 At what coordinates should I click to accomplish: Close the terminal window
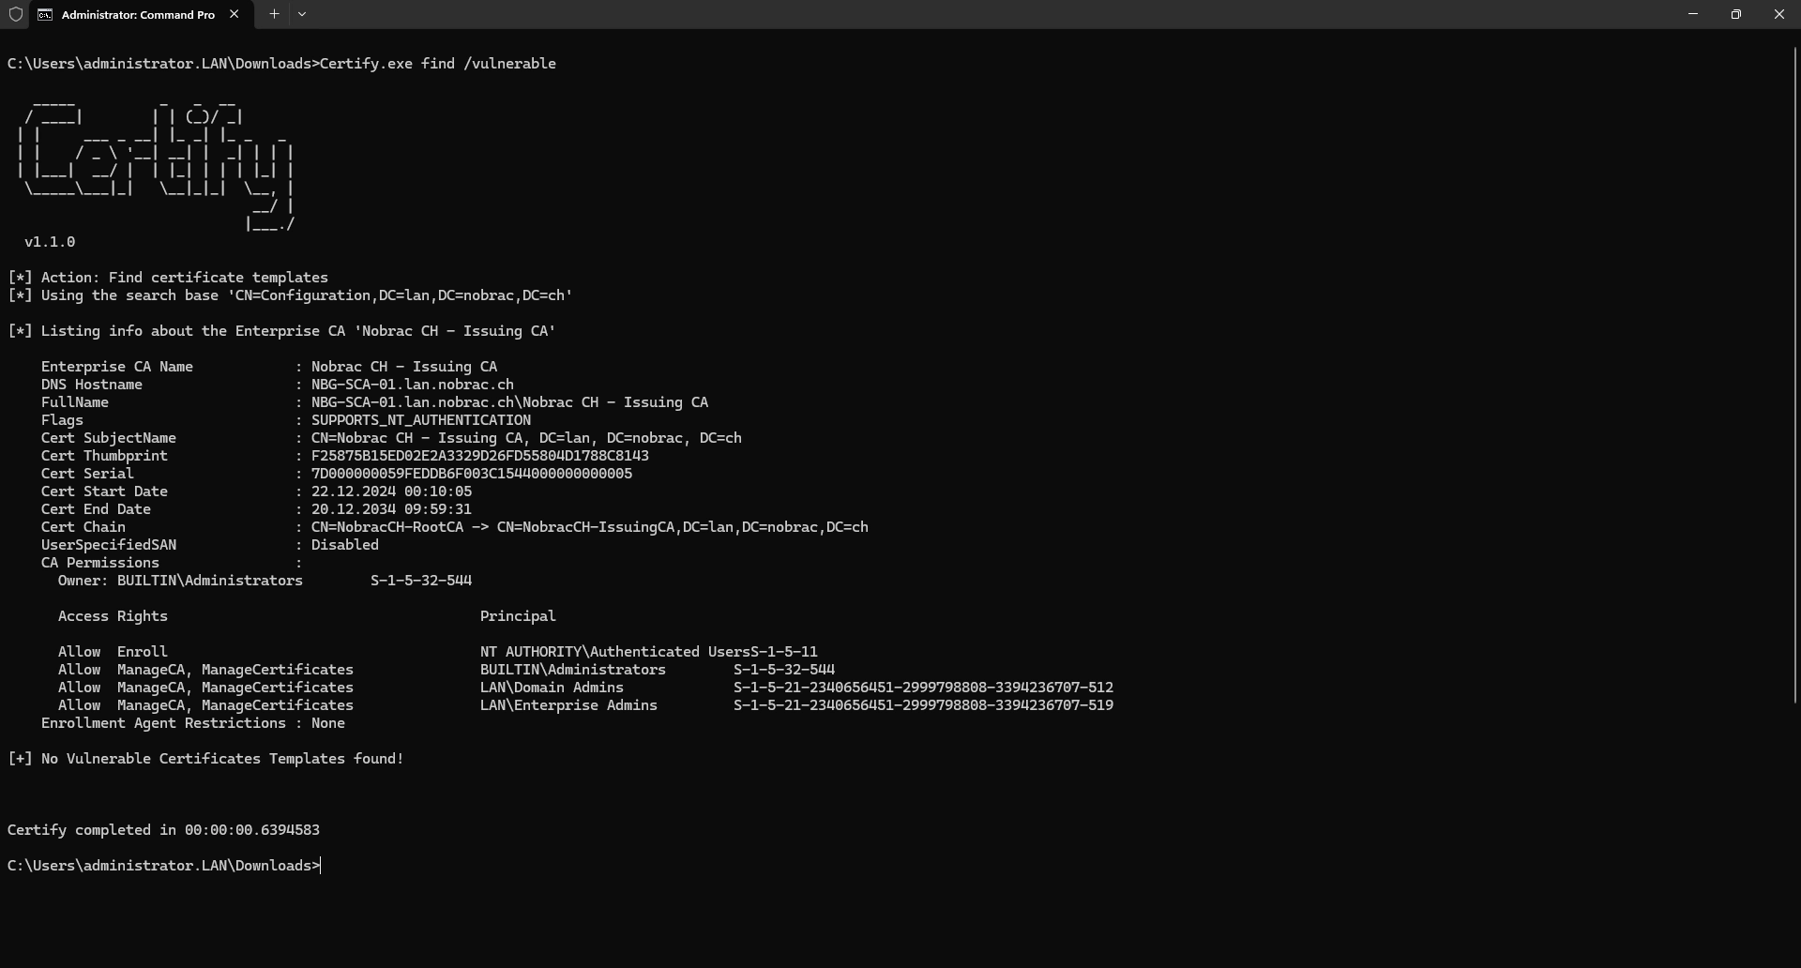tap(1779, 14)
